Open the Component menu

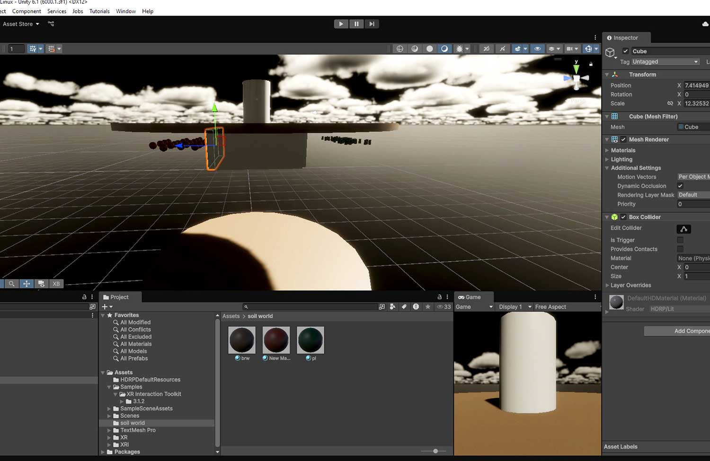27,11
